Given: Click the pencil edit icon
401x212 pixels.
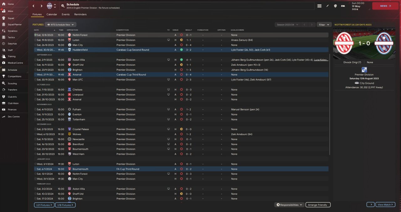Looking at the screenshot, I should click(x=327, y=6).
